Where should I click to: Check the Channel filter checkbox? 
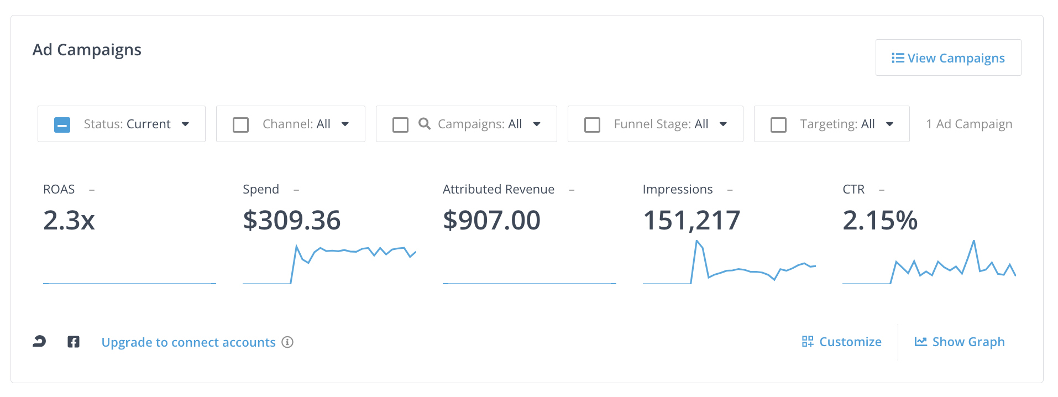(240, 124)
